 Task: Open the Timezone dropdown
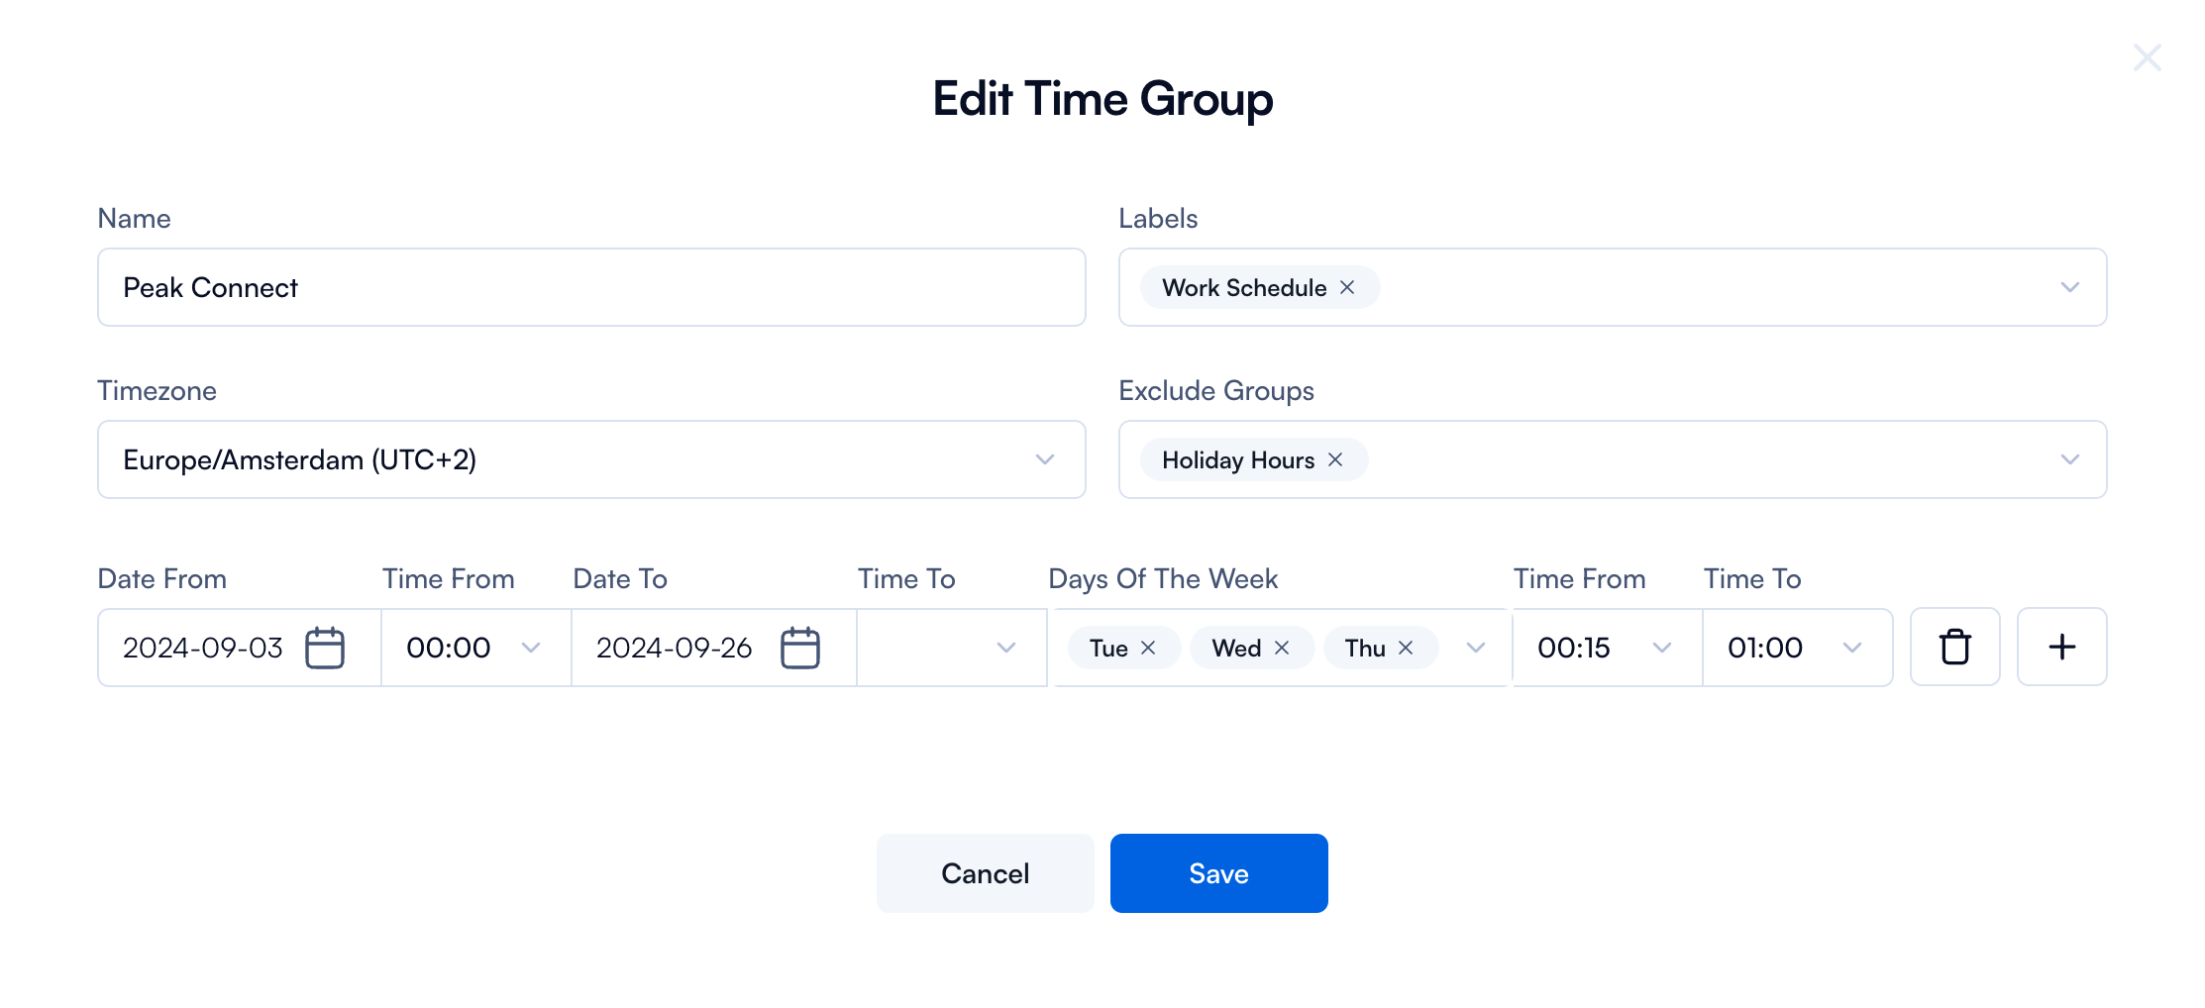(x=1043, y=459)
